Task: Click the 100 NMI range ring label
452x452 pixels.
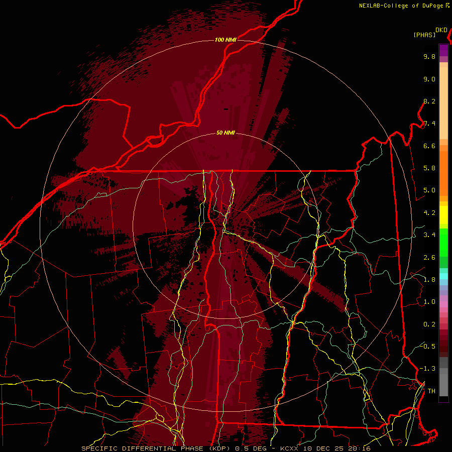Action: coord(225,40)
